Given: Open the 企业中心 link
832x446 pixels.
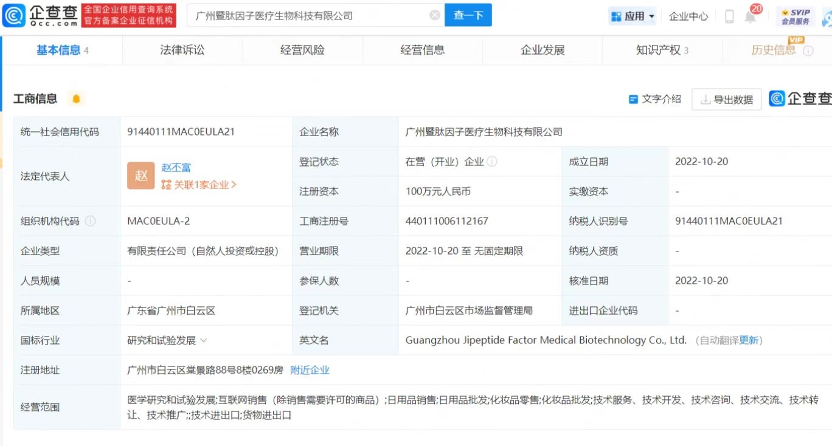Looking at the screenshot, I should (688, 16).
